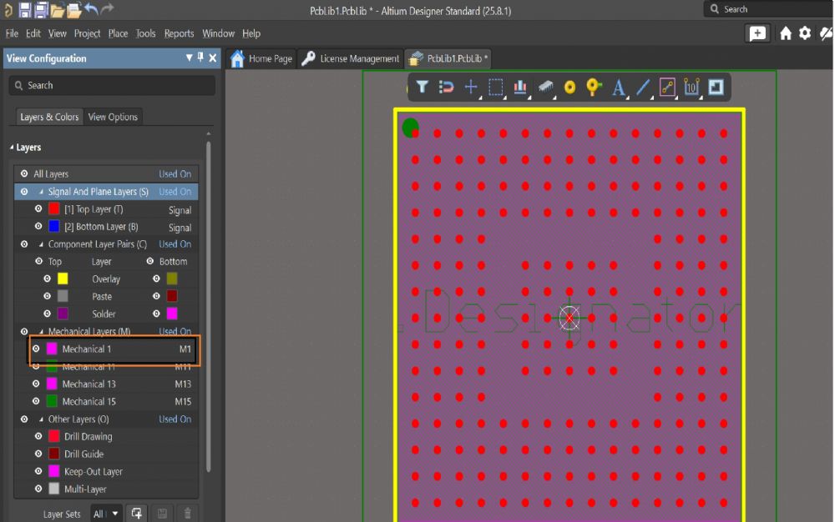Image resolution: width=835 pixels, height=522 pixels.
Task: Select the Place Via tool
Action: (x=594, y=87)
